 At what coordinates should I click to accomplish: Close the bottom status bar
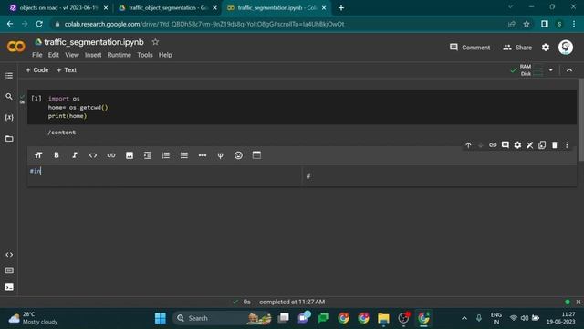[x=578, y=302]
